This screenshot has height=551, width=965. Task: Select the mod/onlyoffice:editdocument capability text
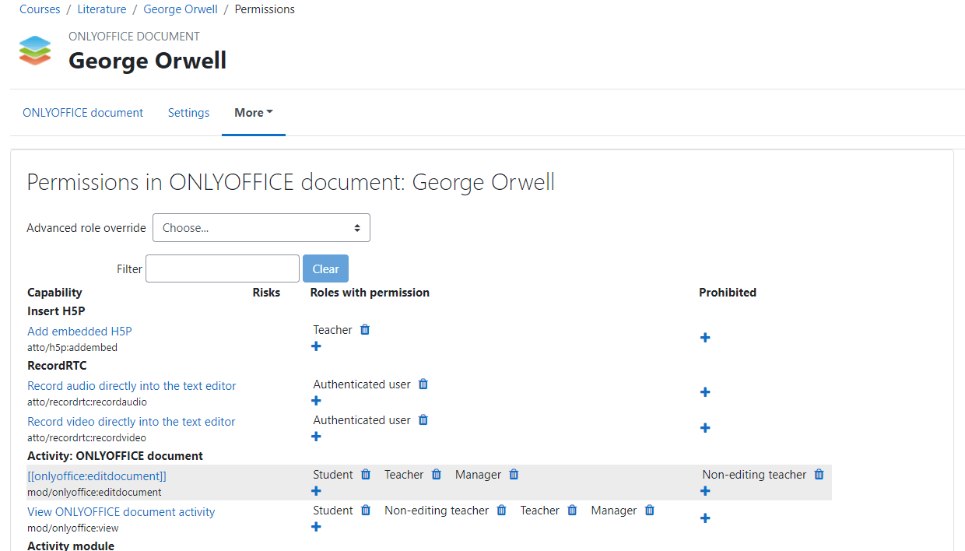click(94, 493)
